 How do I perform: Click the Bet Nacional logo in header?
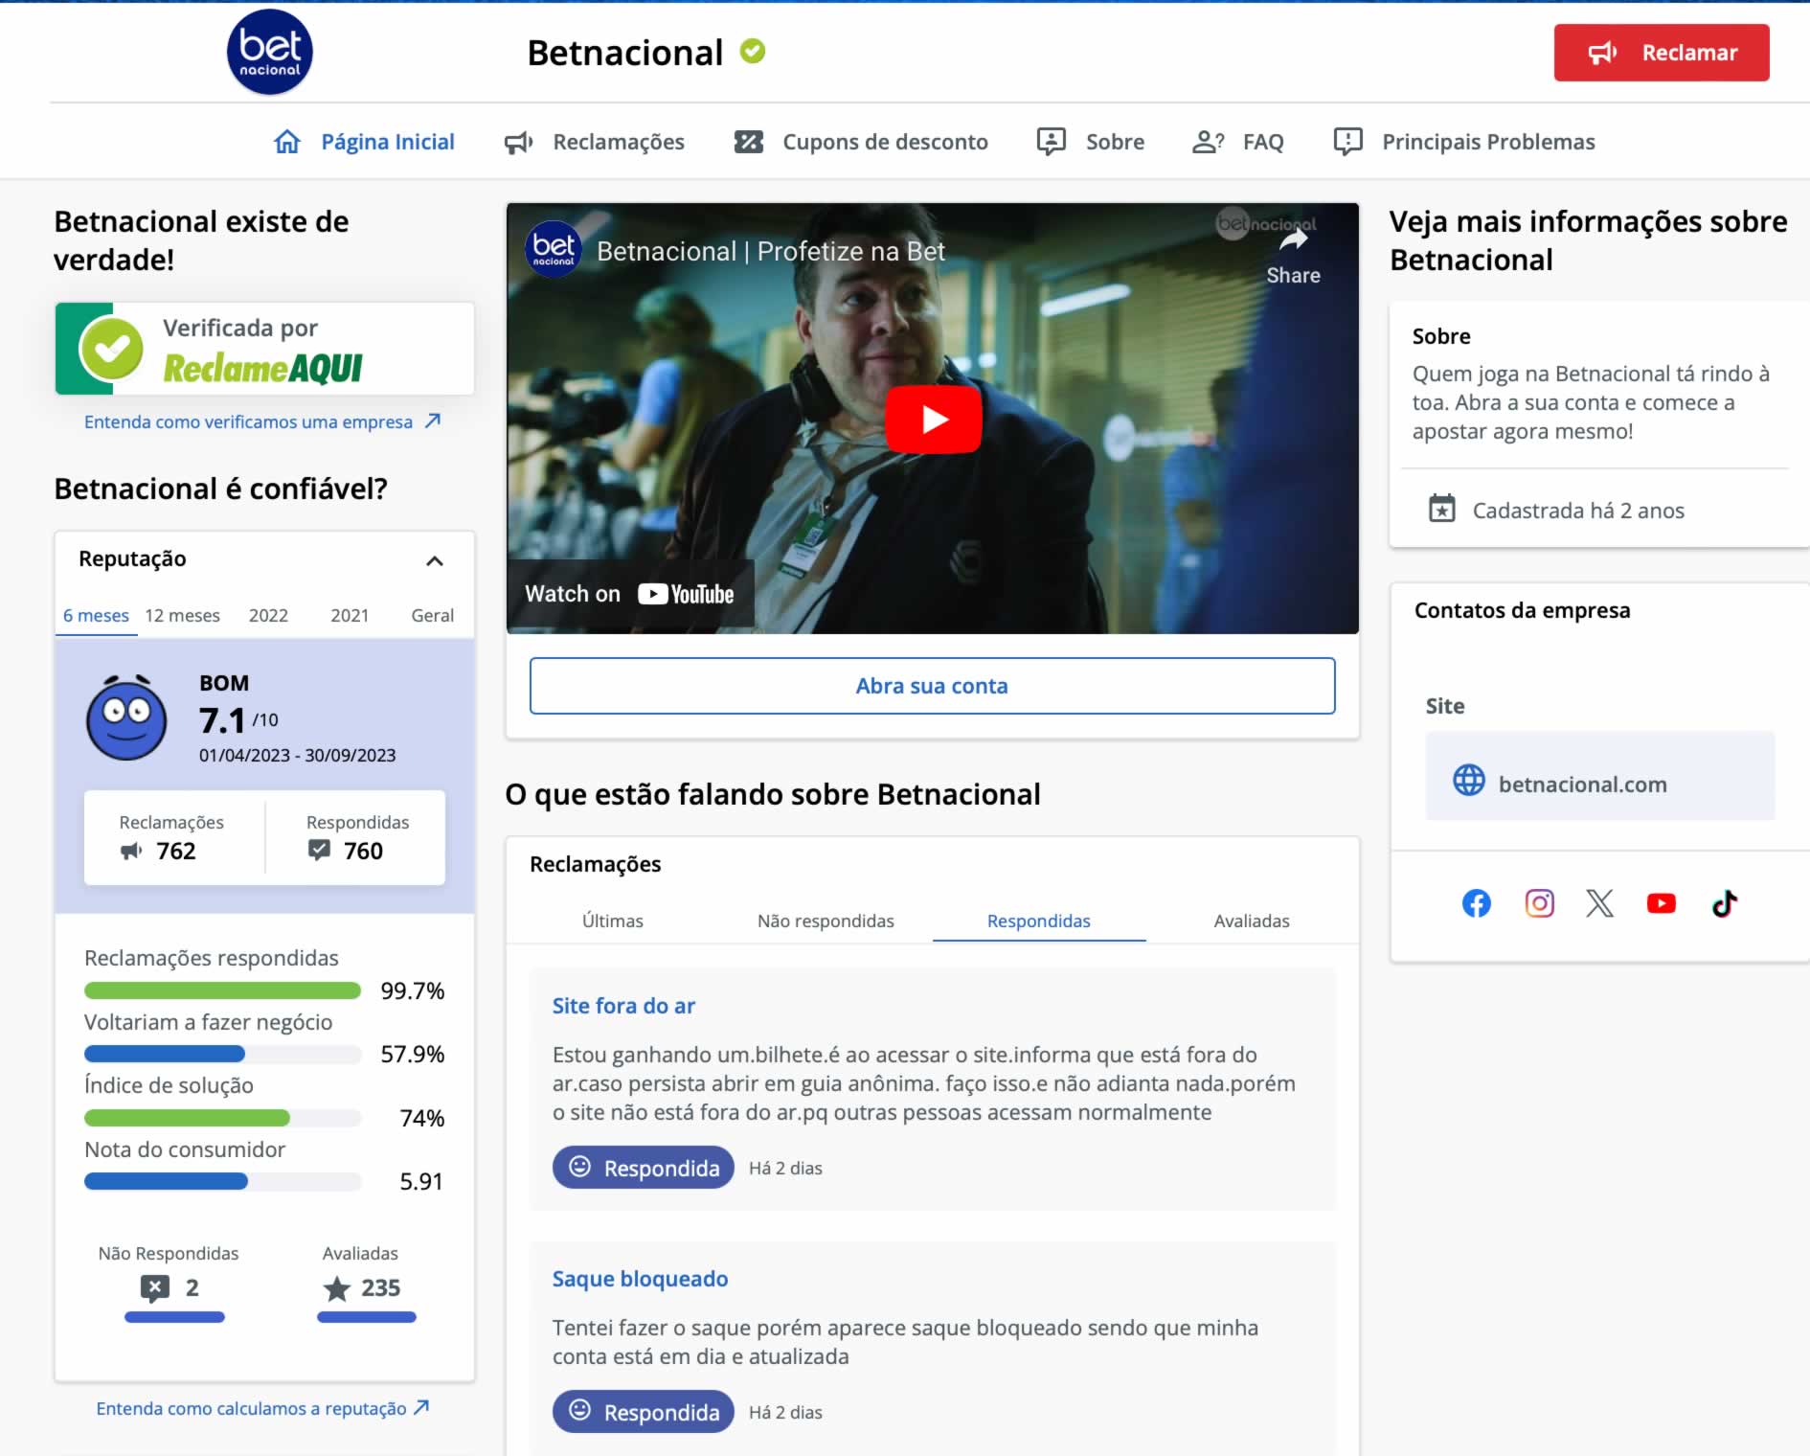tap(269, 52)
